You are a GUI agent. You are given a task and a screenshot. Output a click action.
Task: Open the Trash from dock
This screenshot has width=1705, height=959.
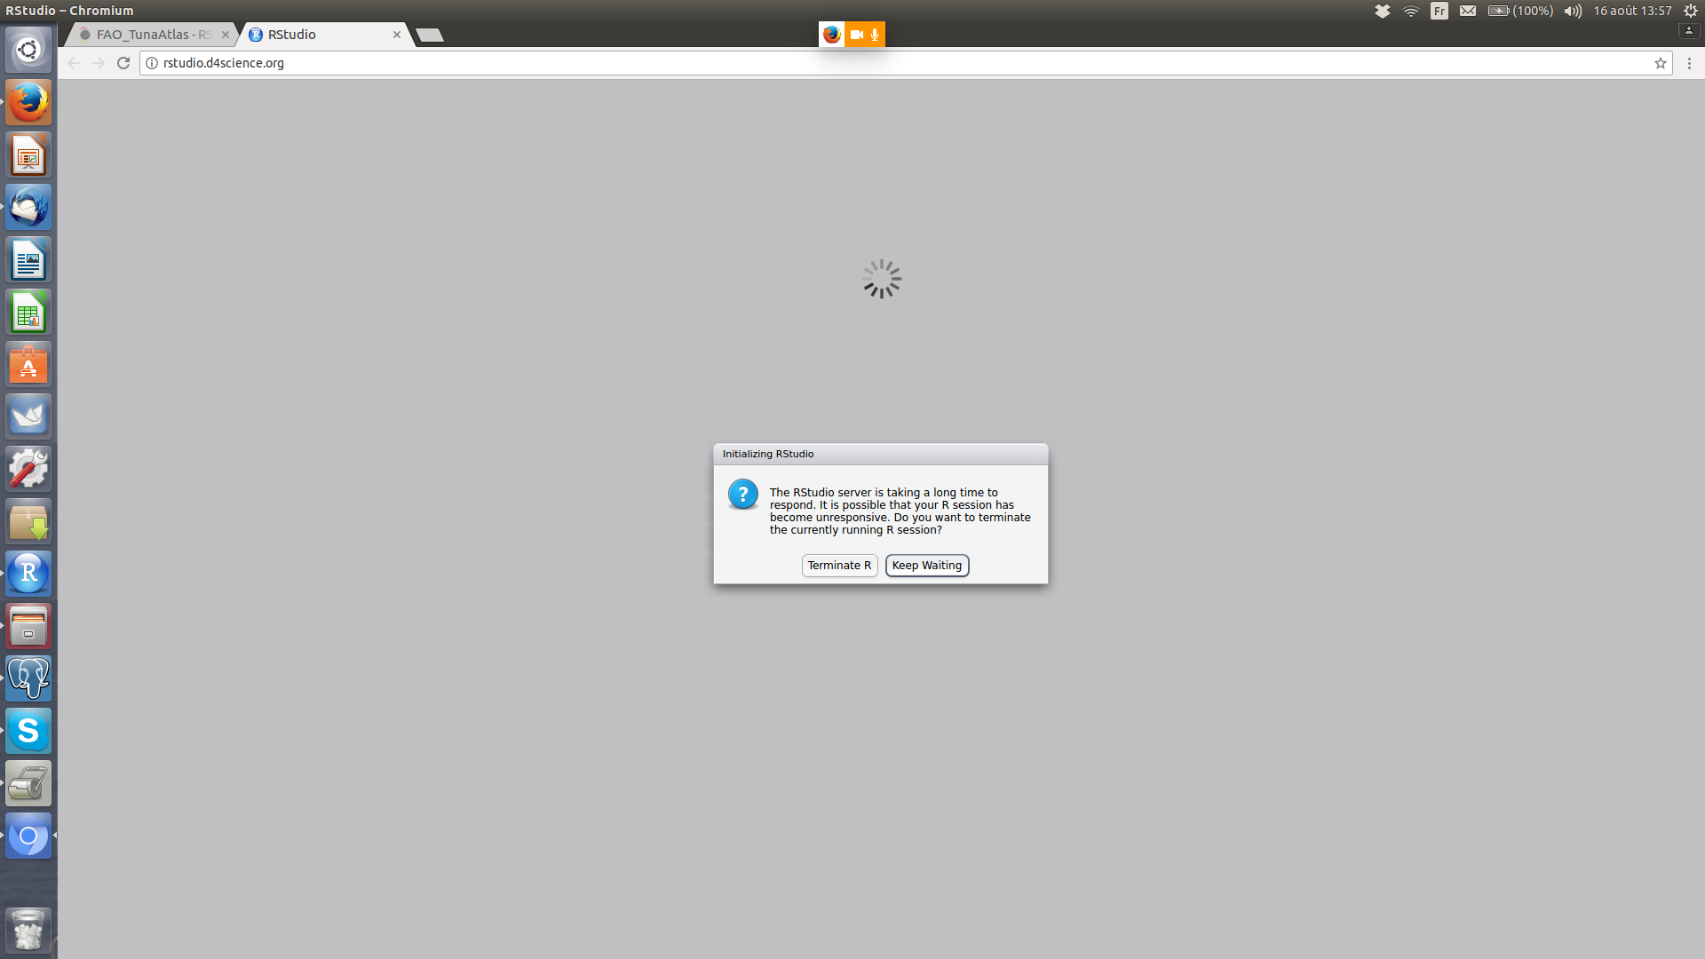click(28, 930)
